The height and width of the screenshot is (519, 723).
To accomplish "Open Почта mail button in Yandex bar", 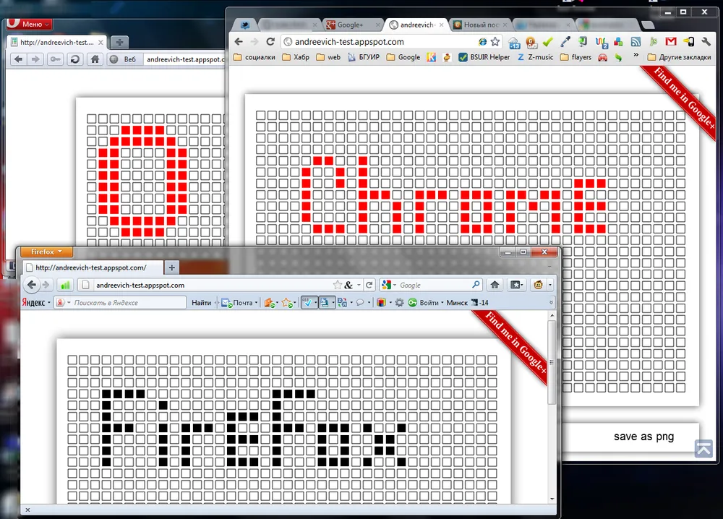I will [239, 303].
